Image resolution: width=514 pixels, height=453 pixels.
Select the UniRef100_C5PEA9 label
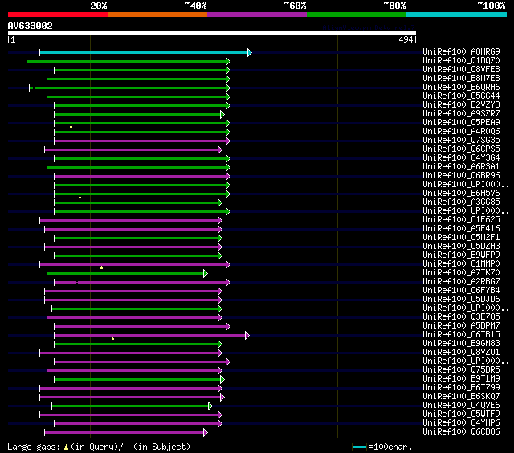click(x=461, y=123)
